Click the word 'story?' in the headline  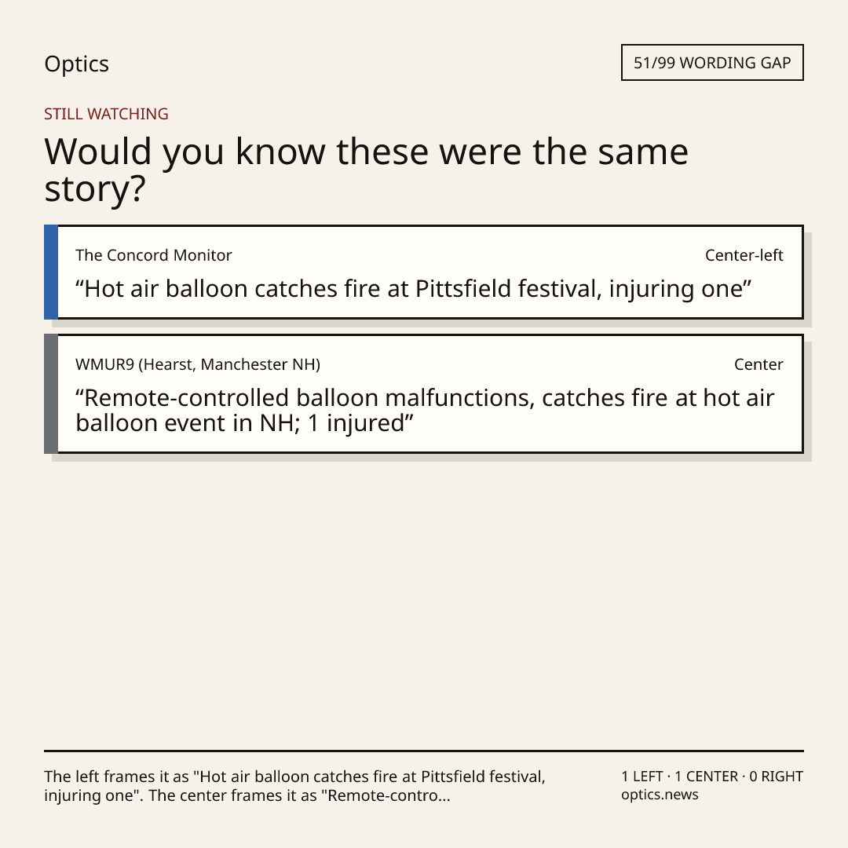click(x=95, y=189)
